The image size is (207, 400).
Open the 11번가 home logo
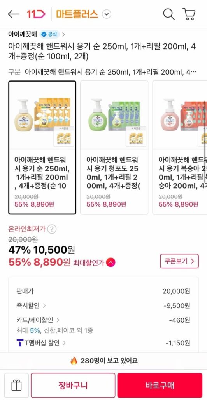click(x=36, y=14)
